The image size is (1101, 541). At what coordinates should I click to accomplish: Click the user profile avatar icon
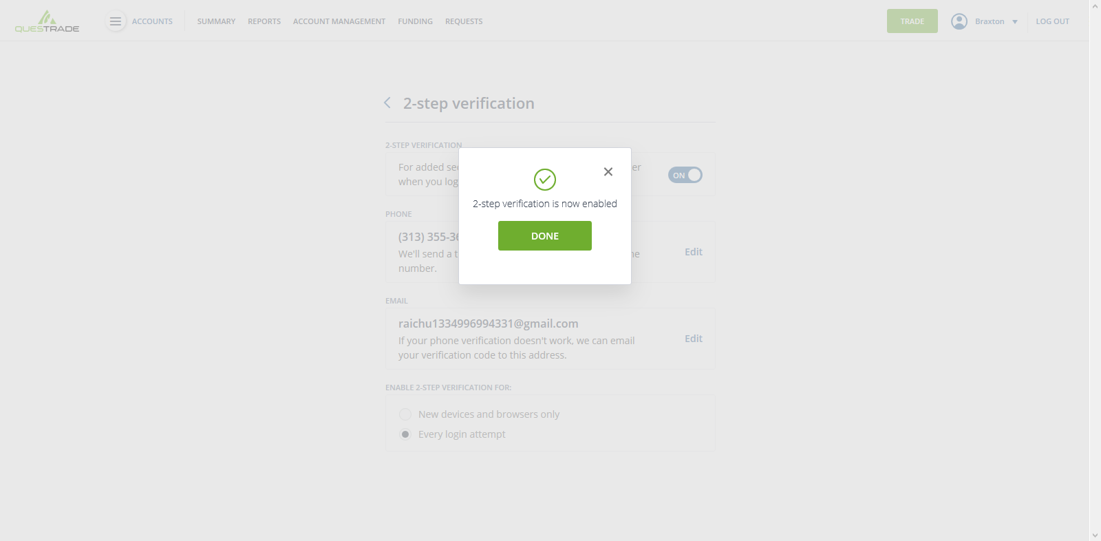pos(959,21)
